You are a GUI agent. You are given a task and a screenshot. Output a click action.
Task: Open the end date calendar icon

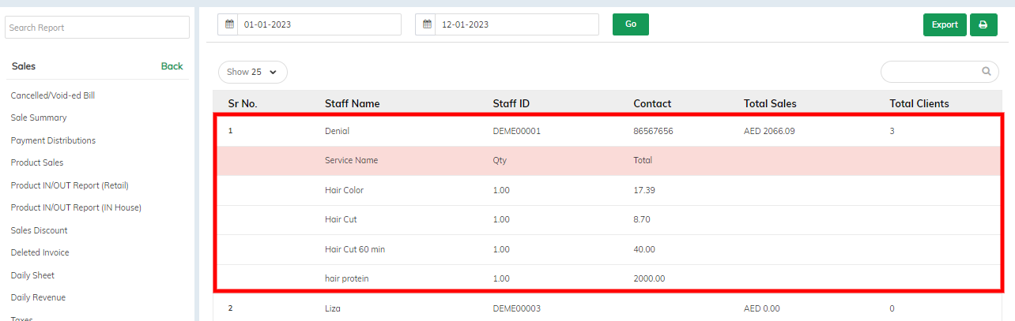(x=427, y=24)
